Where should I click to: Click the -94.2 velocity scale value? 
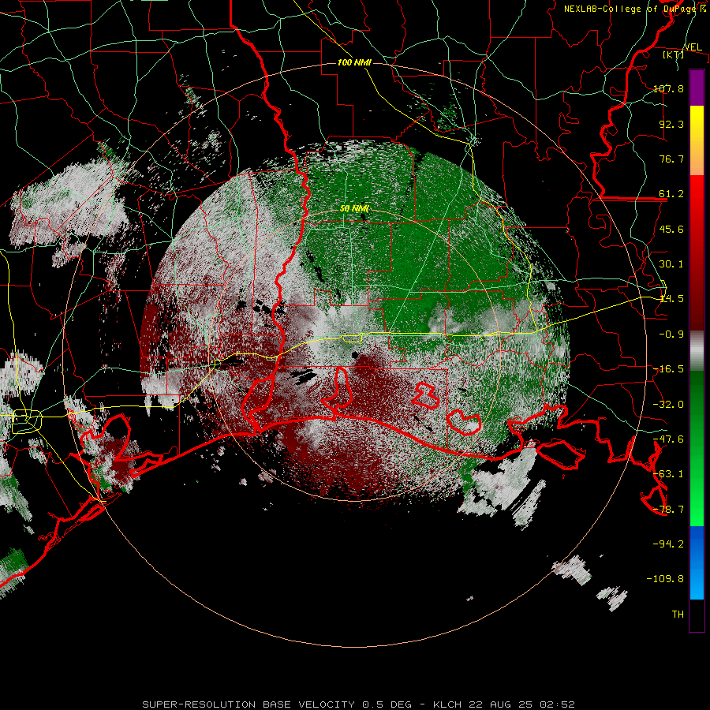click(x=668, y=544)
